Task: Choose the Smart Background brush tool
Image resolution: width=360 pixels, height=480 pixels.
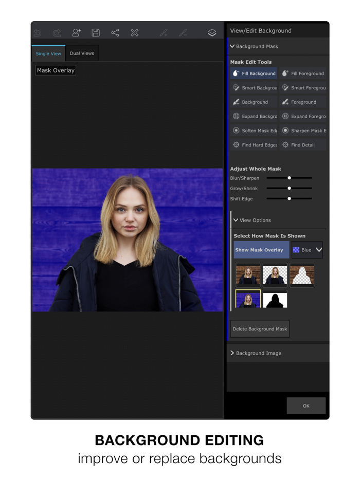Action: click(254, 88)
